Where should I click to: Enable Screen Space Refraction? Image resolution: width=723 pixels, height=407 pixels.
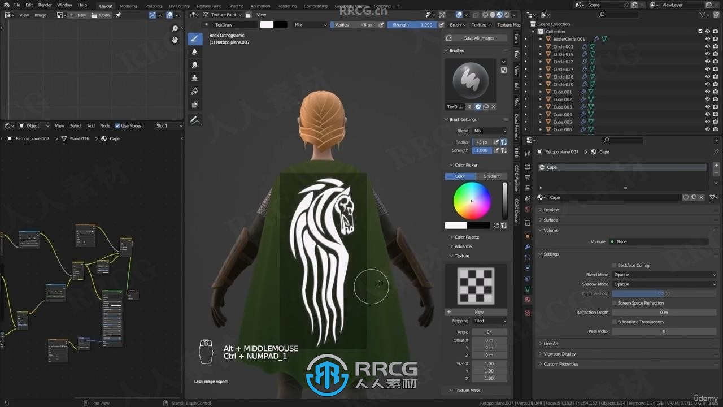(x=614, y=303)
